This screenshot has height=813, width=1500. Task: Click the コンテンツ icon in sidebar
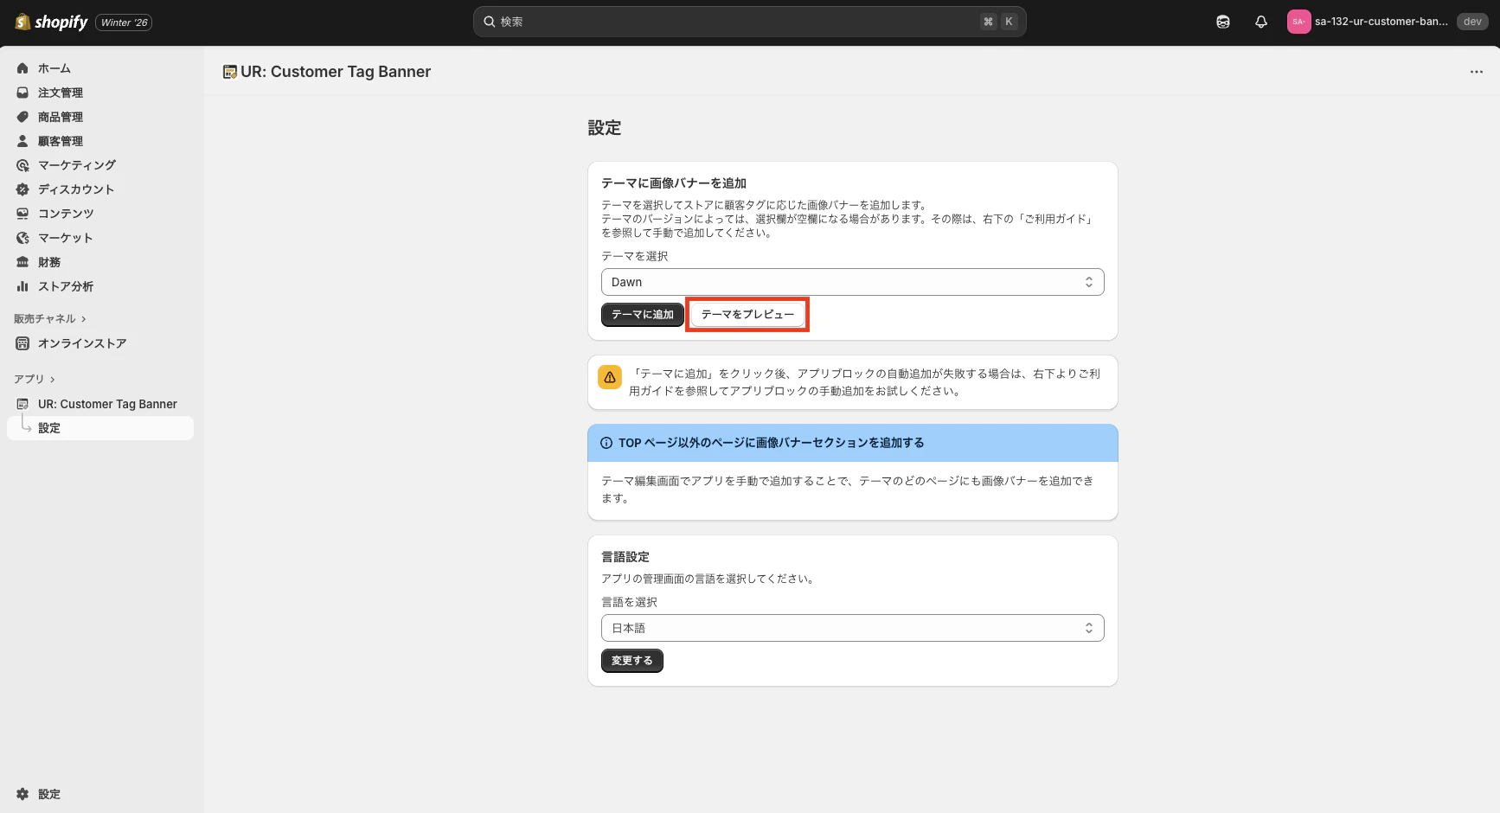point(22,214)
